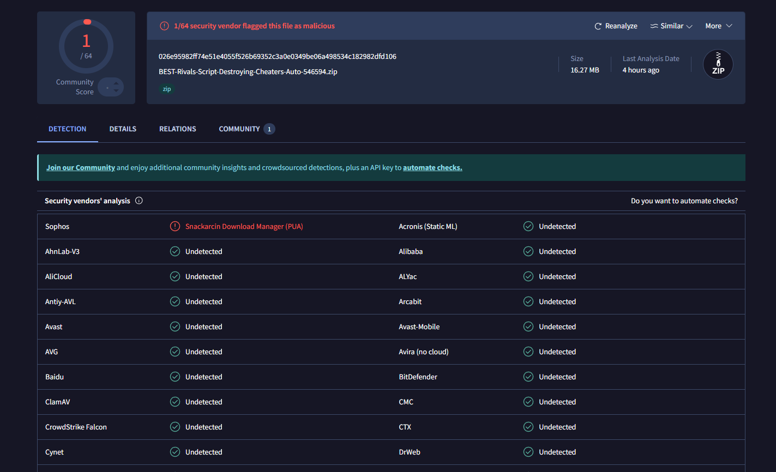Click the green 'zip' tag
This screenshot has width=776, height=472.
point(167,89)
